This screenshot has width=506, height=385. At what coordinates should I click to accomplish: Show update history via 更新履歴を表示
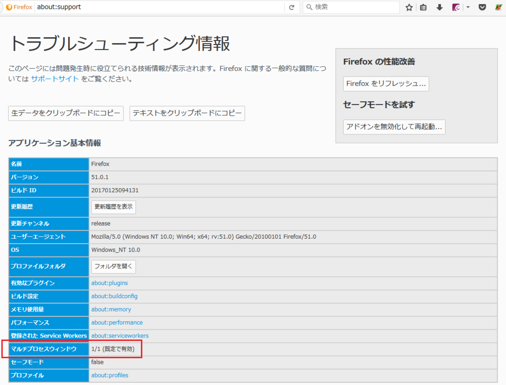click(114, 207)
